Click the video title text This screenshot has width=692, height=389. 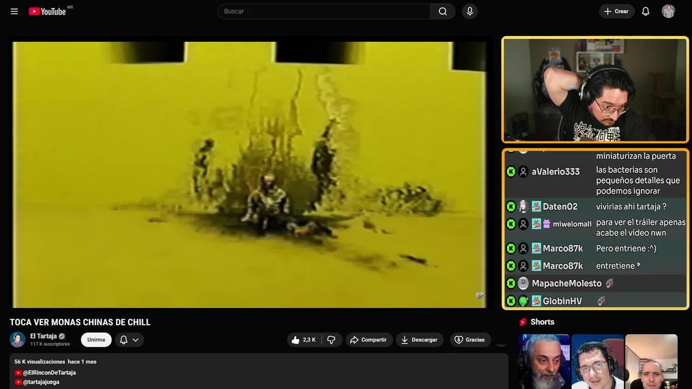[80, 323]
